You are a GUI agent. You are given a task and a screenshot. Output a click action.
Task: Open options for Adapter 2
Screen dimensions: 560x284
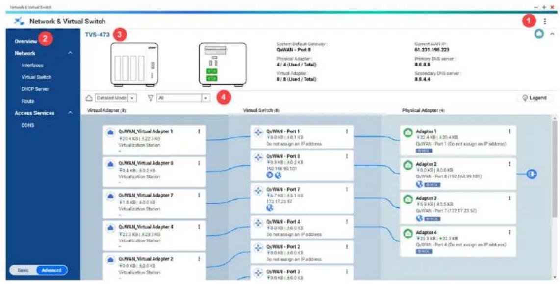[509, 164]
